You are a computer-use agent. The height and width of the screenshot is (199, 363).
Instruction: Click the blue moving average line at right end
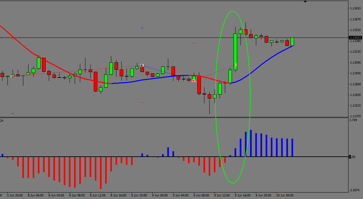[288, 48]
